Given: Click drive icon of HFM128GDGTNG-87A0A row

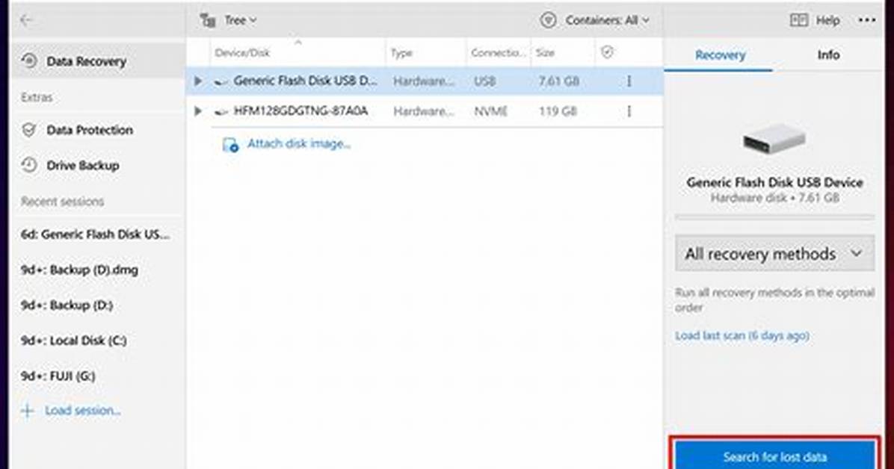Looking at the screenshot, I should click(x=221, y=112).
